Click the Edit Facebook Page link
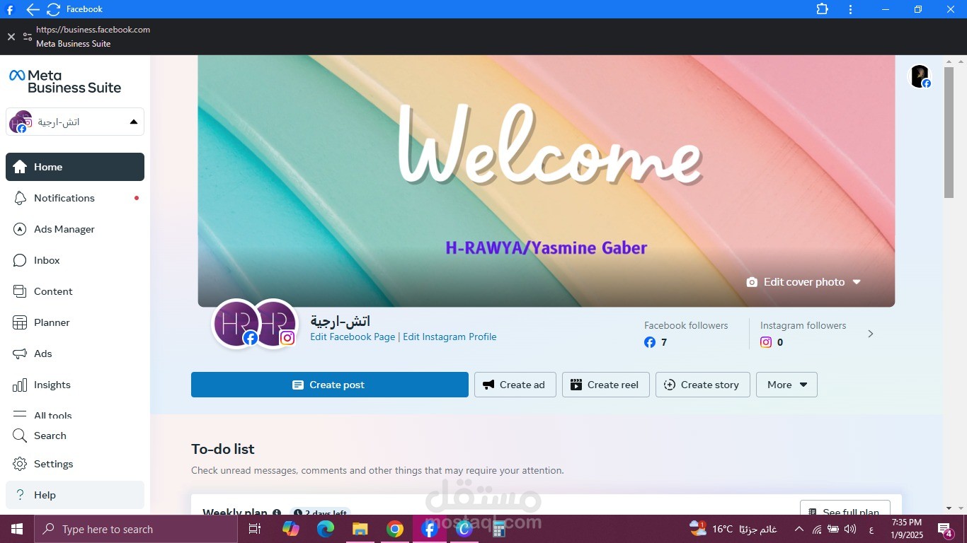The image size is (967, 543). click(353, 337)
